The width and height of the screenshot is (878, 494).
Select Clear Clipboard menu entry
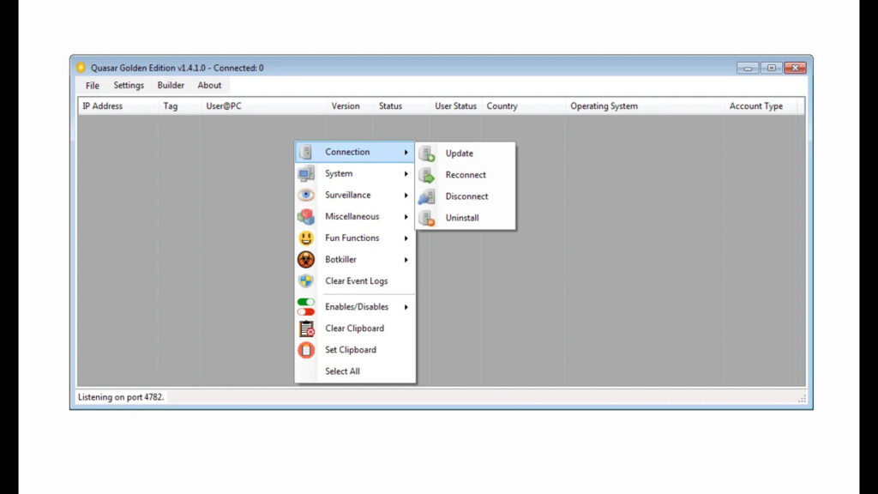point(355,328)
